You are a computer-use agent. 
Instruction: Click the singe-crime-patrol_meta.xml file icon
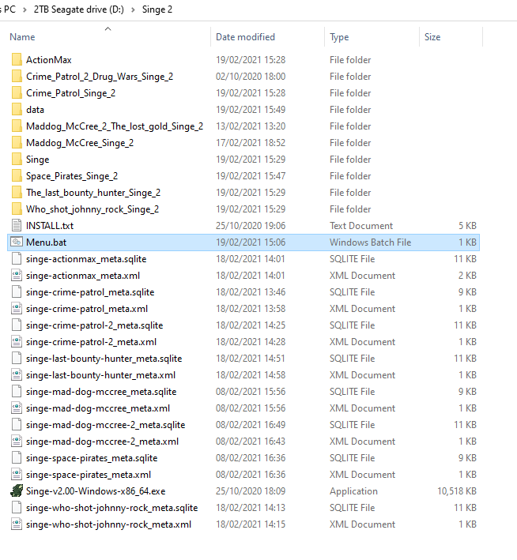[x=17, y=309]
